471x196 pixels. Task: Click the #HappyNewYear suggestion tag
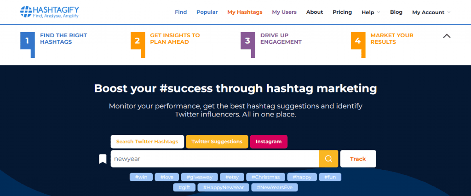click(x=223, y=188)
